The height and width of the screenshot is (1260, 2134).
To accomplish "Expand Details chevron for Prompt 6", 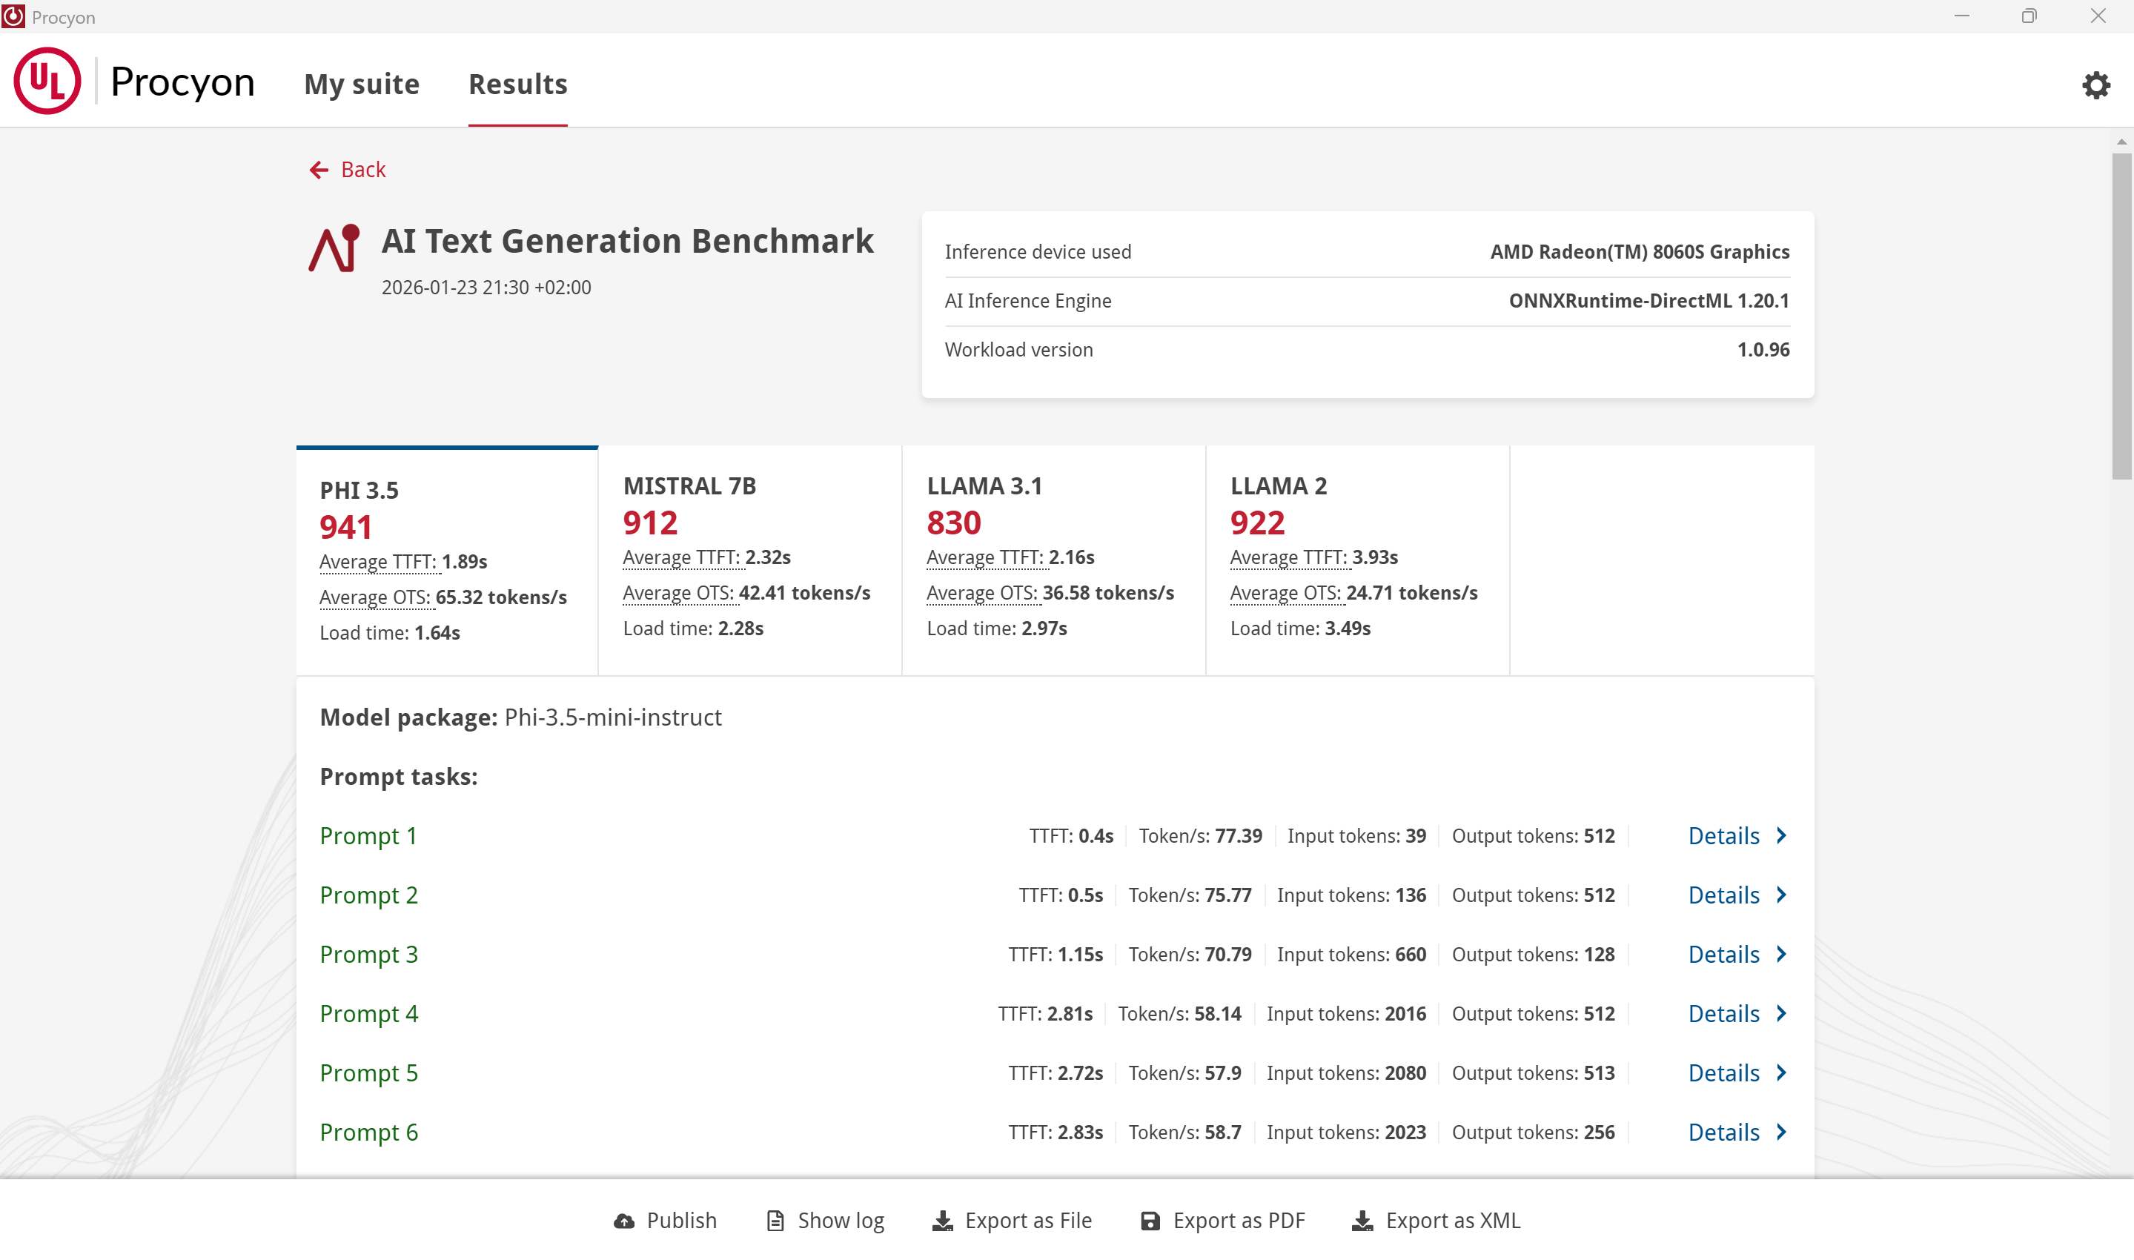I will [x=1782, y=1132].
